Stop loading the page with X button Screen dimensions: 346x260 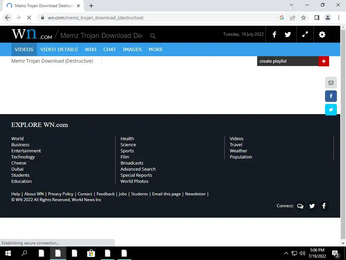(29, 18)
